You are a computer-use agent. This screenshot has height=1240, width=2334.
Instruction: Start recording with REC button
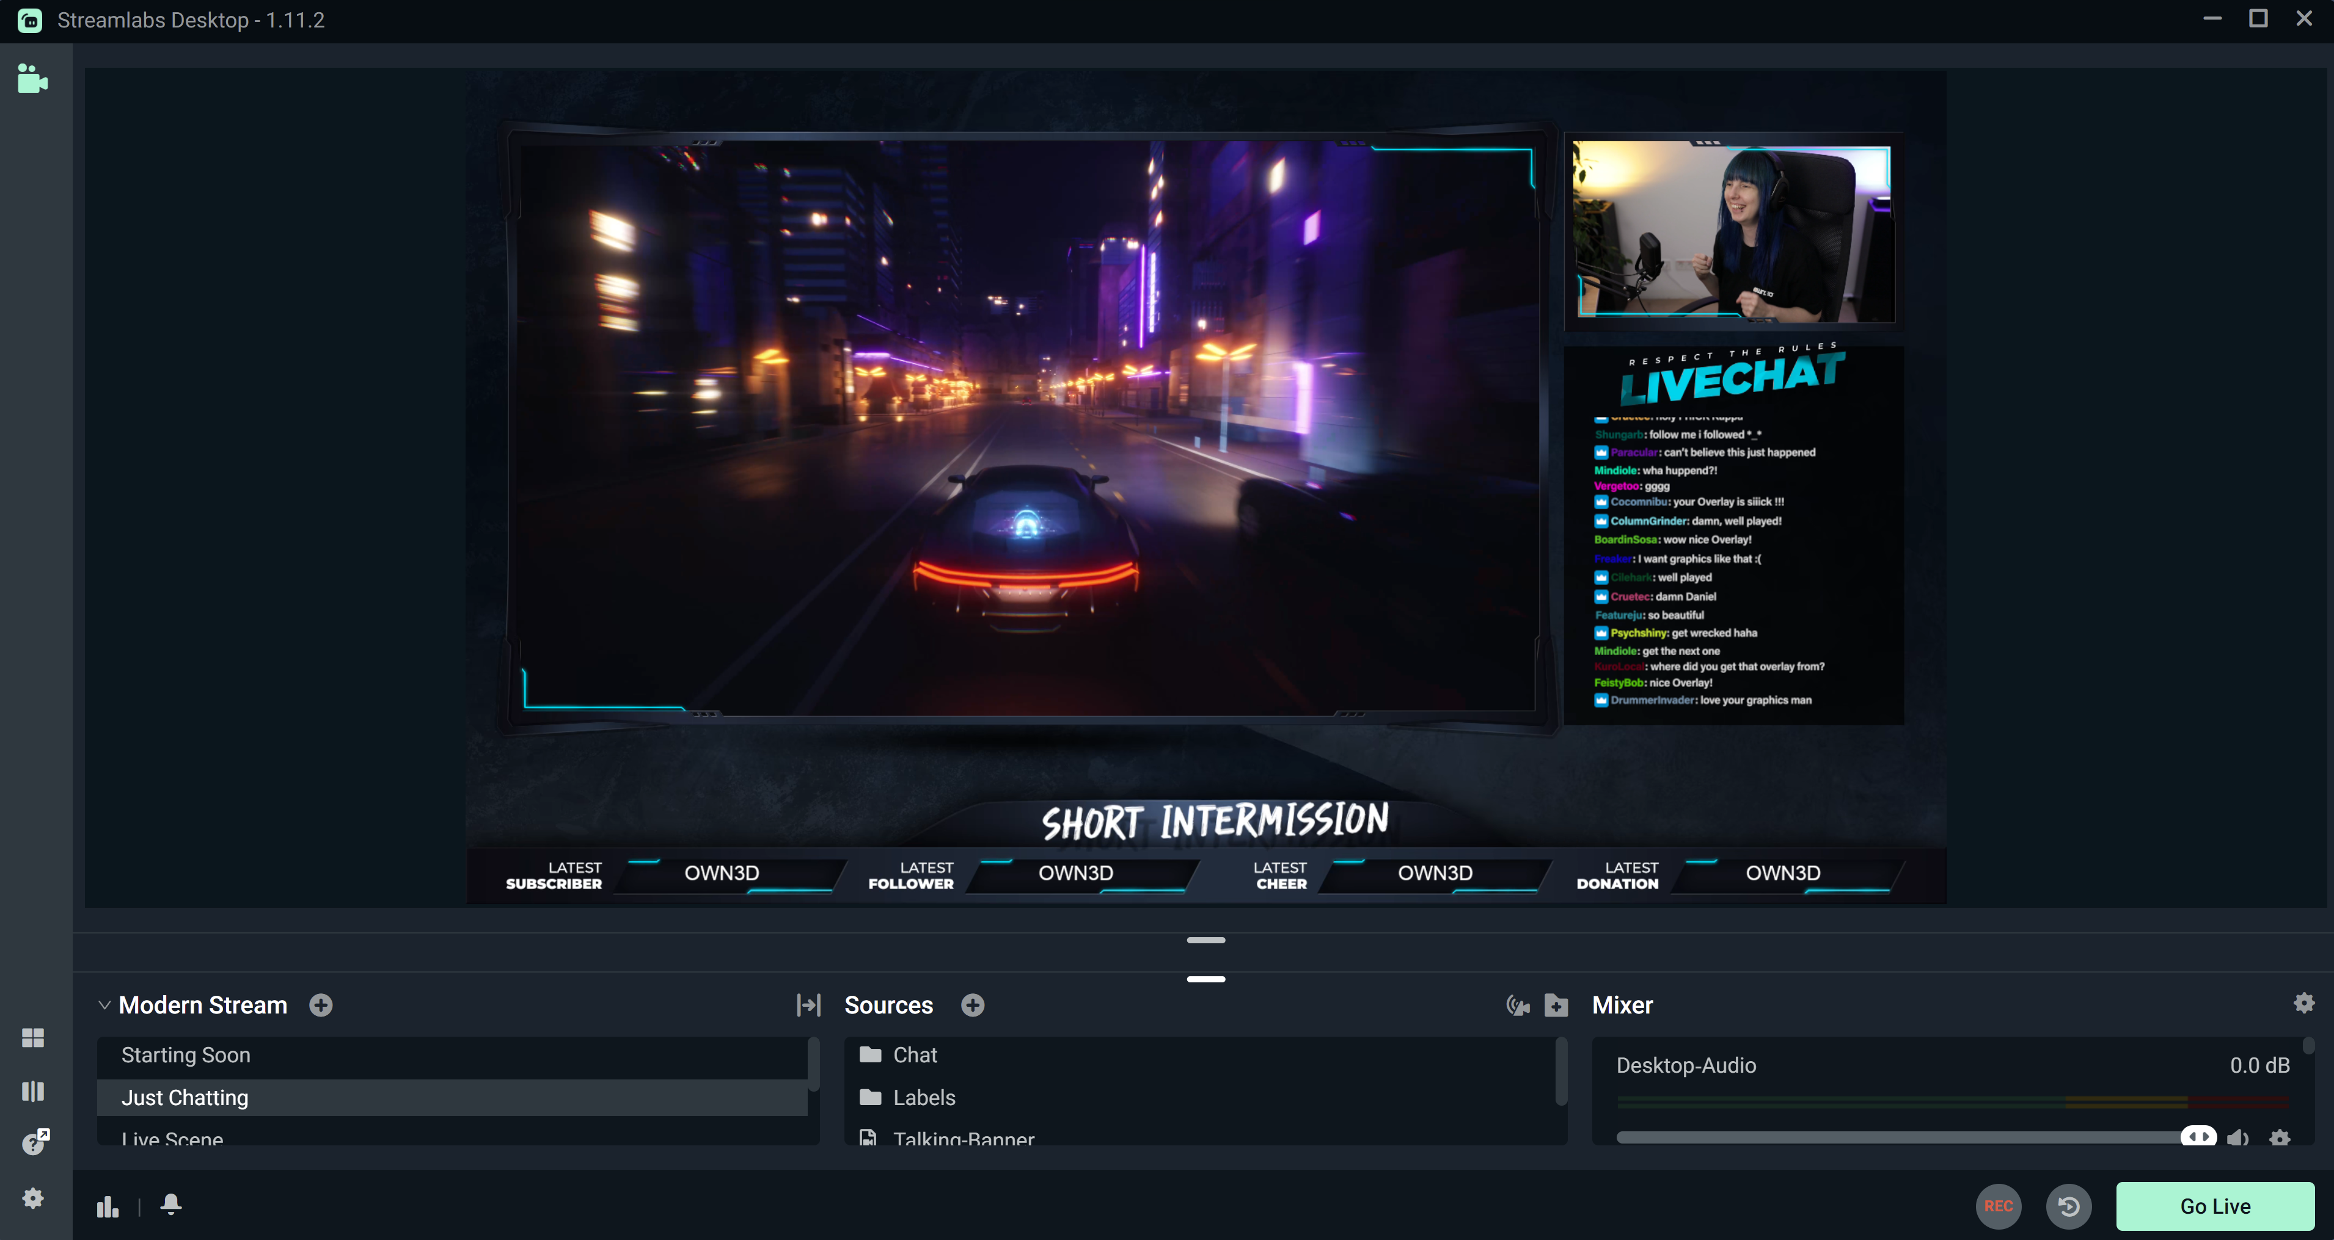(1998, 1206)
